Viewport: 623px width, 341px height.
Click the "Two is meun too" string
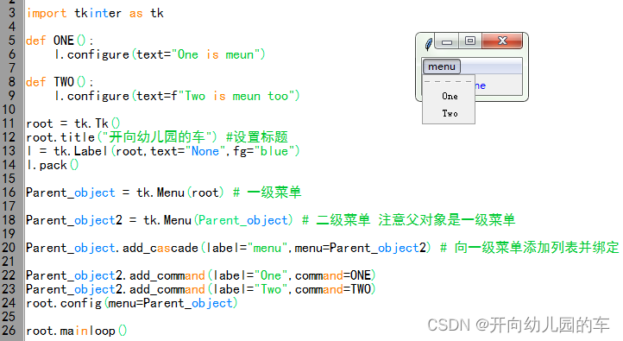[x=236, y=96]
